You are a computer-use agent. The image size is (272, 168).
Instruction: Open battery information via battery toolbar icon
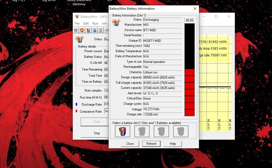[x=88, y=30]
